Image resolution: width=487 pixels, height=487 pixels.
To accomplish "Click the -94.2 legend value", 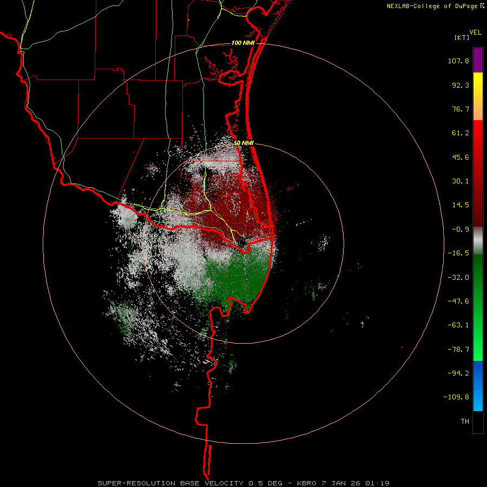I will tap(458, 373).
